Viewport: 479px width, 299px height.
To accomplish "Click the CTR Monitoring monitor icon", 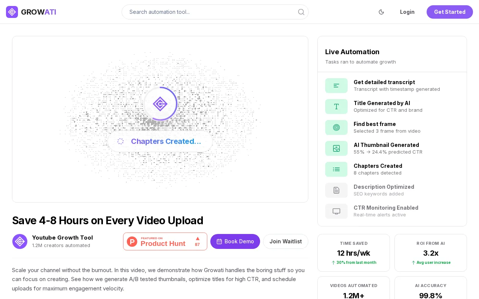I will point(336,211).
